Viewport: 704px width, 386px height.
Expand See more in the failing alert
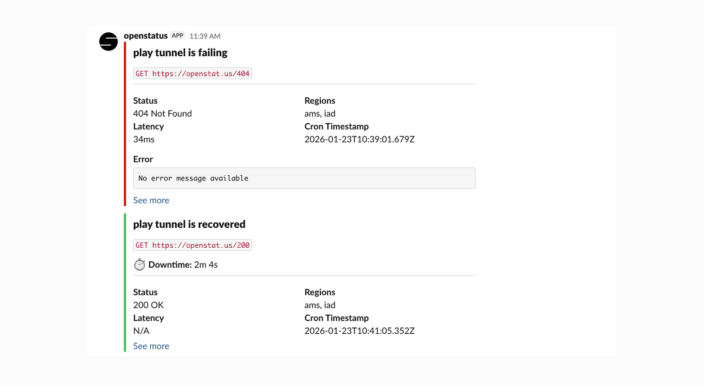[151, 200]
